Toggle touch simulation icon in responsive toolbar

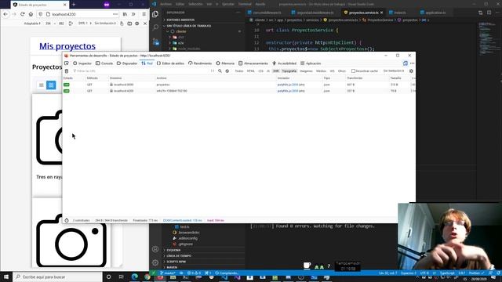[x=122, y=23]
